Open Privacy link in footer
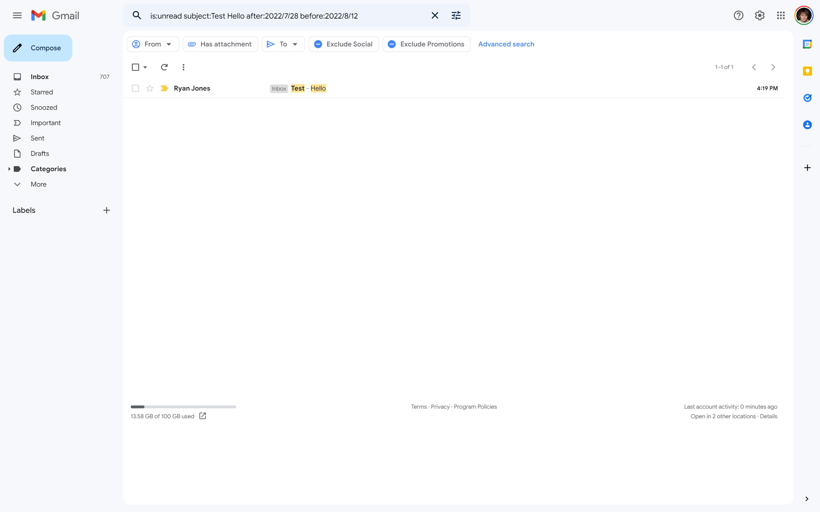Screen dimensions: 820x512 440,407
